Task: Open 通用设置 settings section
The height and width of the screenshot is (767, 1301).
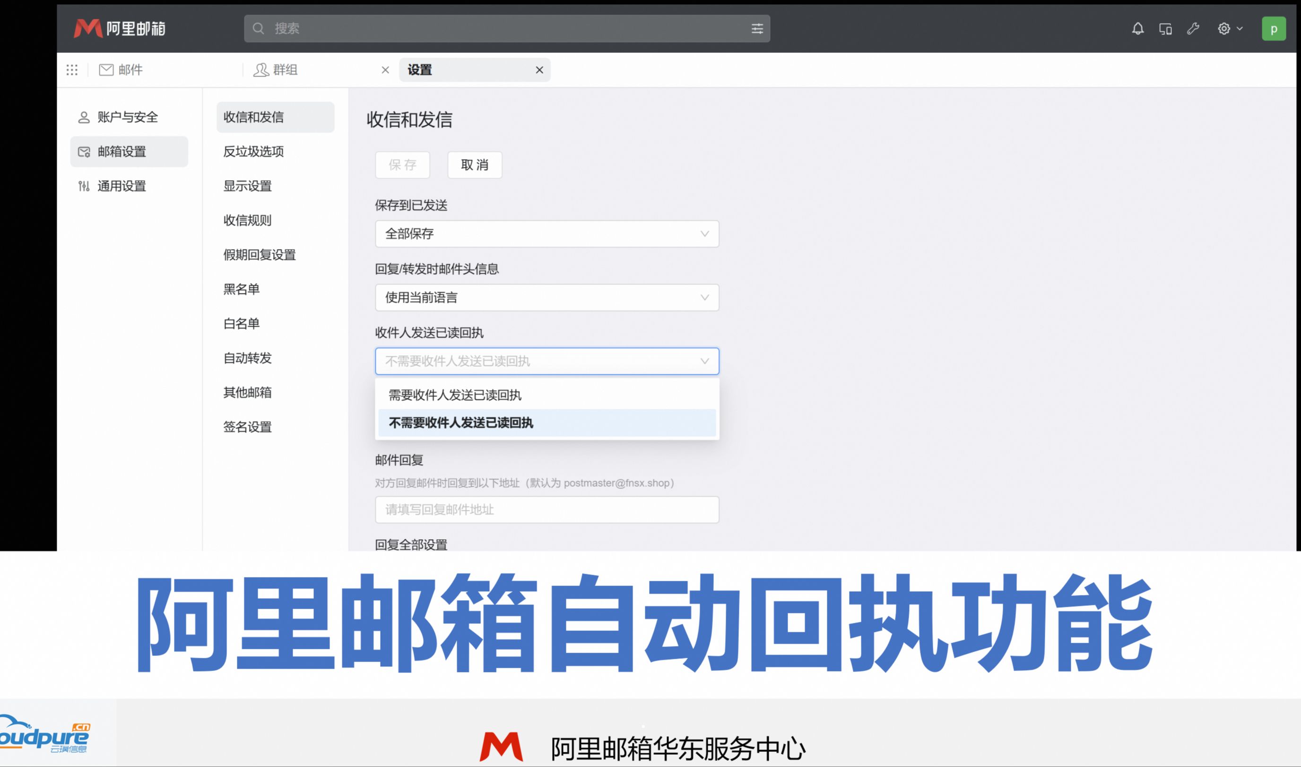Action: [x=129, y=186]
